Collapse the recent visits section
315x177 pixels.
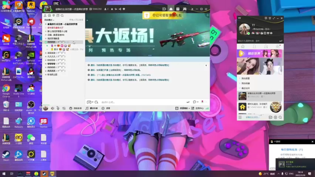point(240,88)
